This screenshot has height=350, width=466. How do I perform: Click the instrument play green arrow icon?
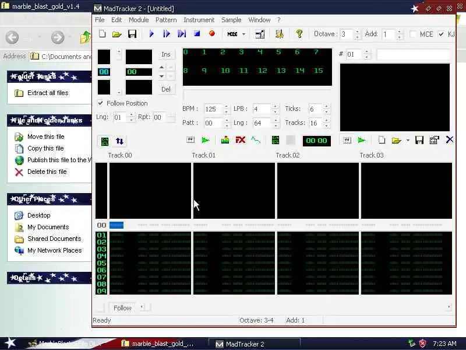pyautogui.click(x=362, y=140)
